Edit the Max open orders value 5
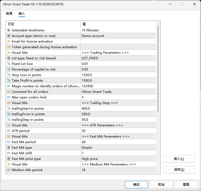The image size is (201, 191). [118, 97]
